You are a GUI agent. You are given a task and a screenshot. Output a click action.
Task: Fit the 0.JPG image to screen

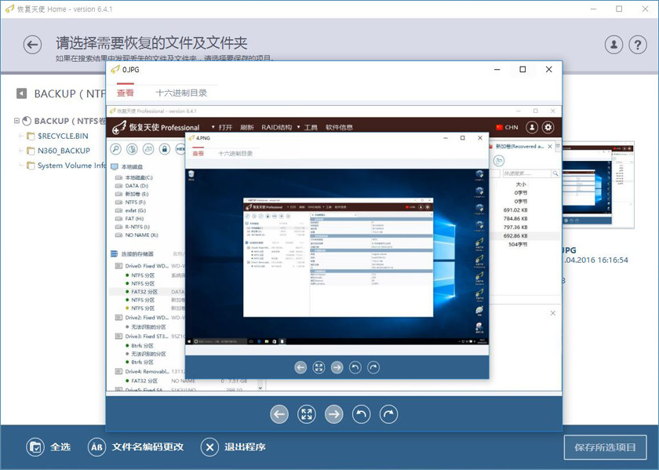pos(307,414)
